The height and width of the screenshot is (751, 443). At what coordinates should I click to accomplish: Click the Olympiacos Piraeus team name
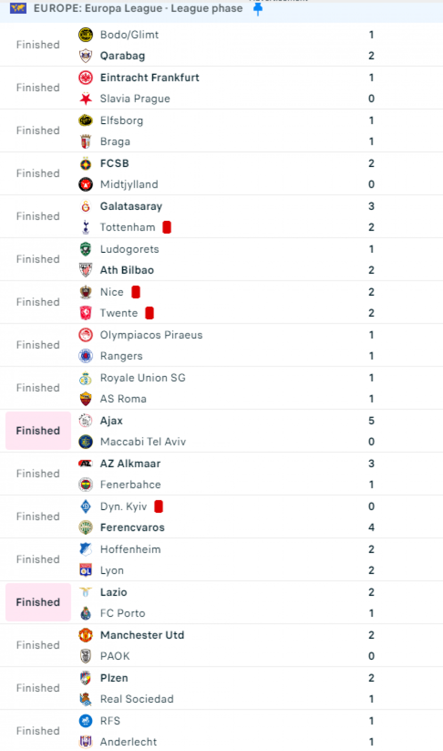point(151,335)
